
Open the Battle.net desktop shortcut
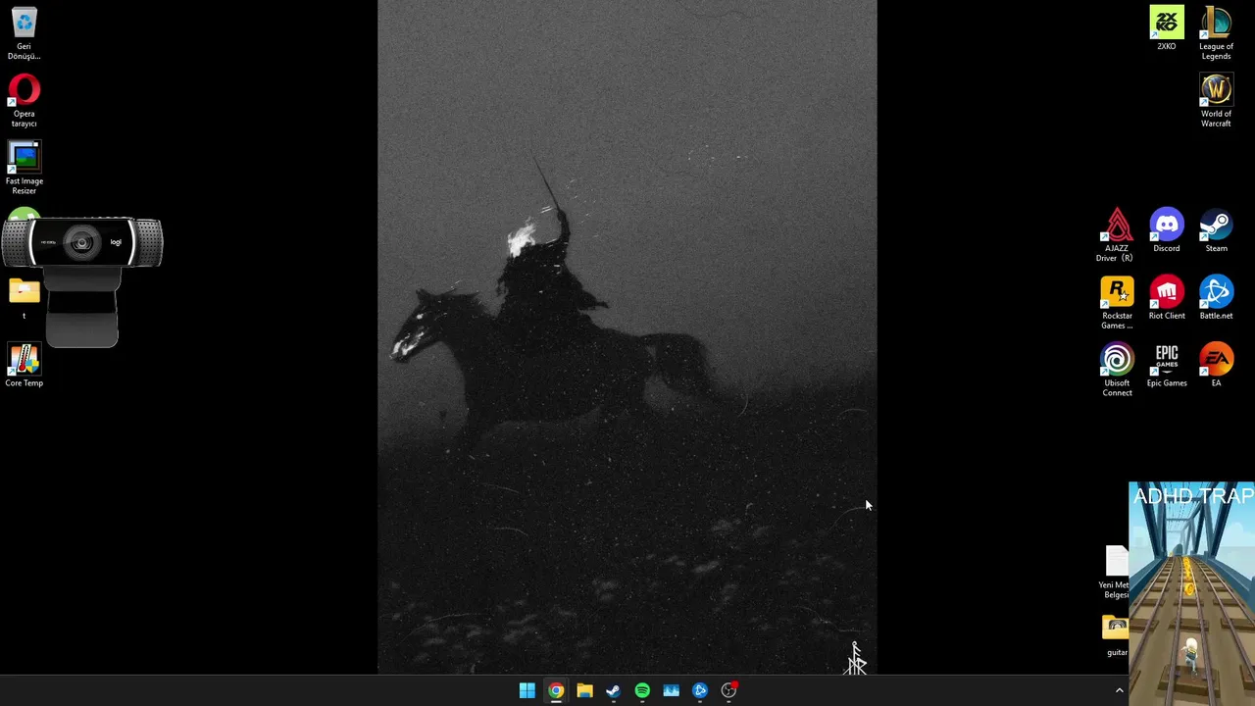[x=1216, y=298]
